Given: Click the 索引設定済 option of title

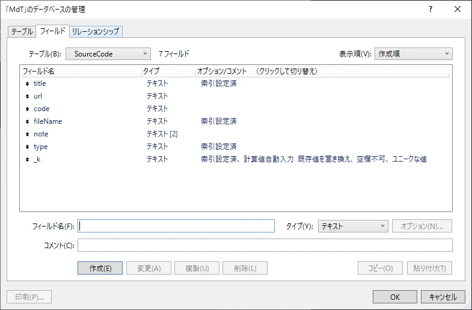Looking at the screenshot, I should tap(219, 84).
